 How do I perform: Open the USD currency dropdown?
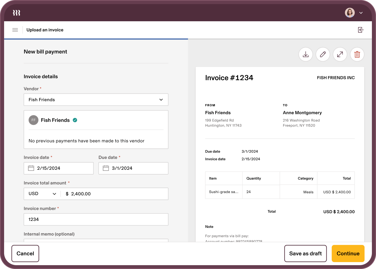pyautogui.click(x=42, y=194)
